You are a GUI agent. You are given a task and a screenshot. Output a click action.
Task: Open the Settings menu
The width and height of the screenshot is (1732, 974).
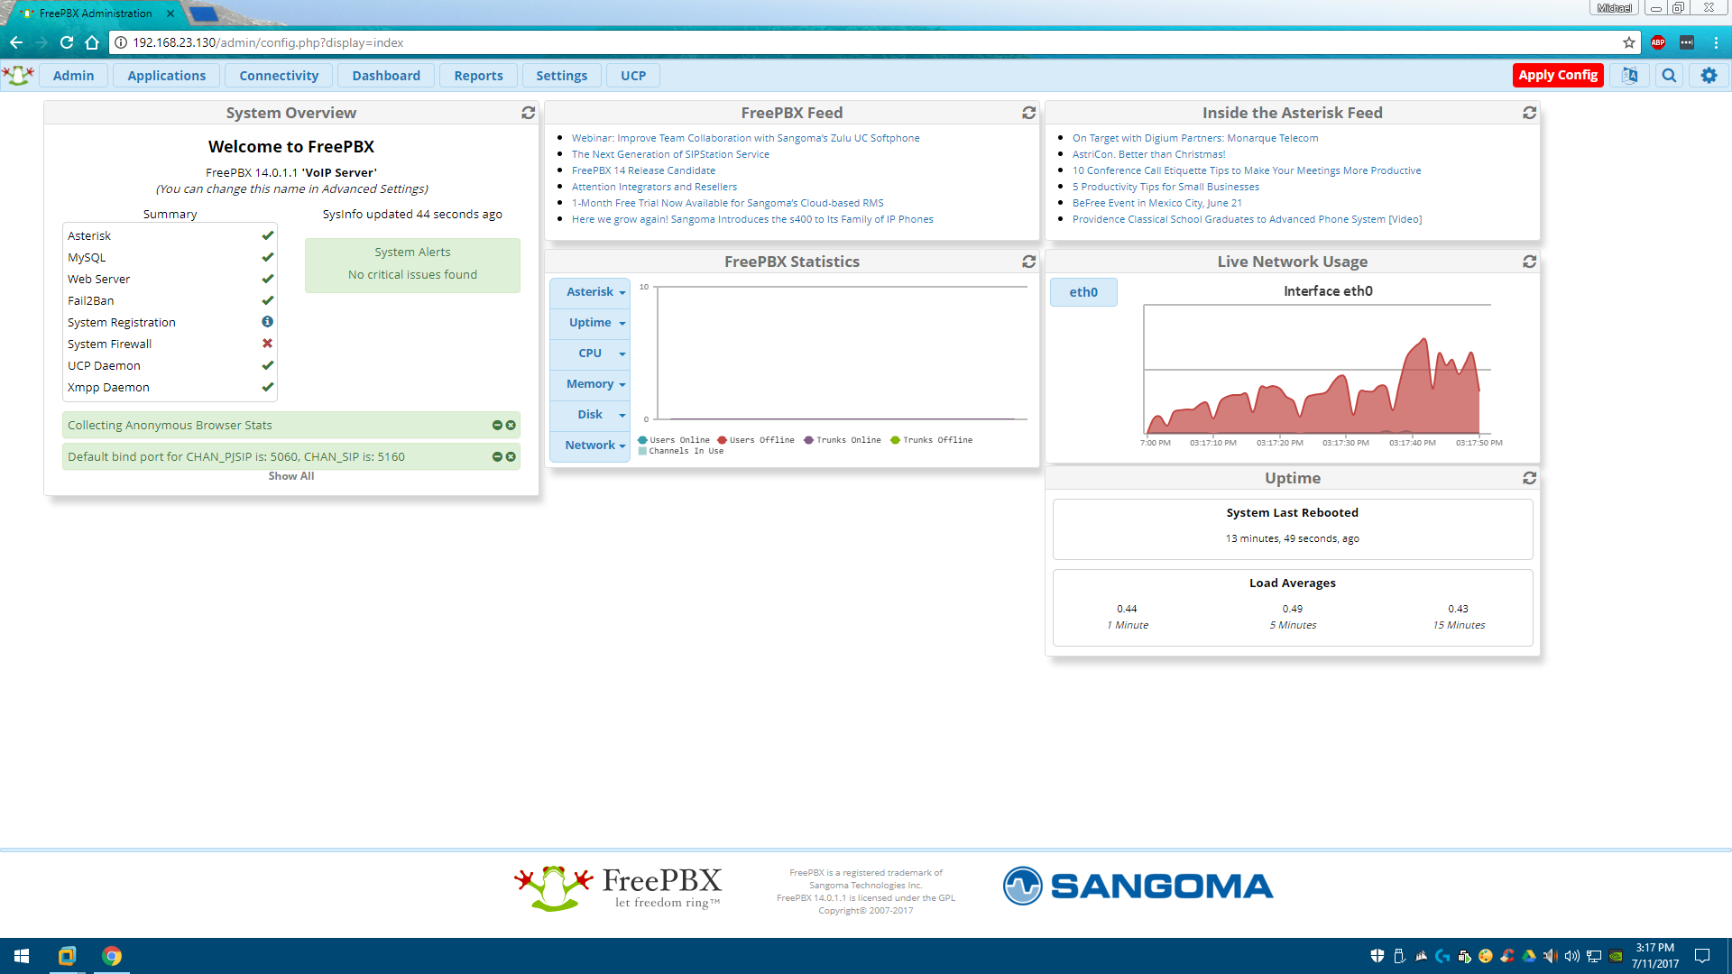pyautogui.click(x=561, y=76)
